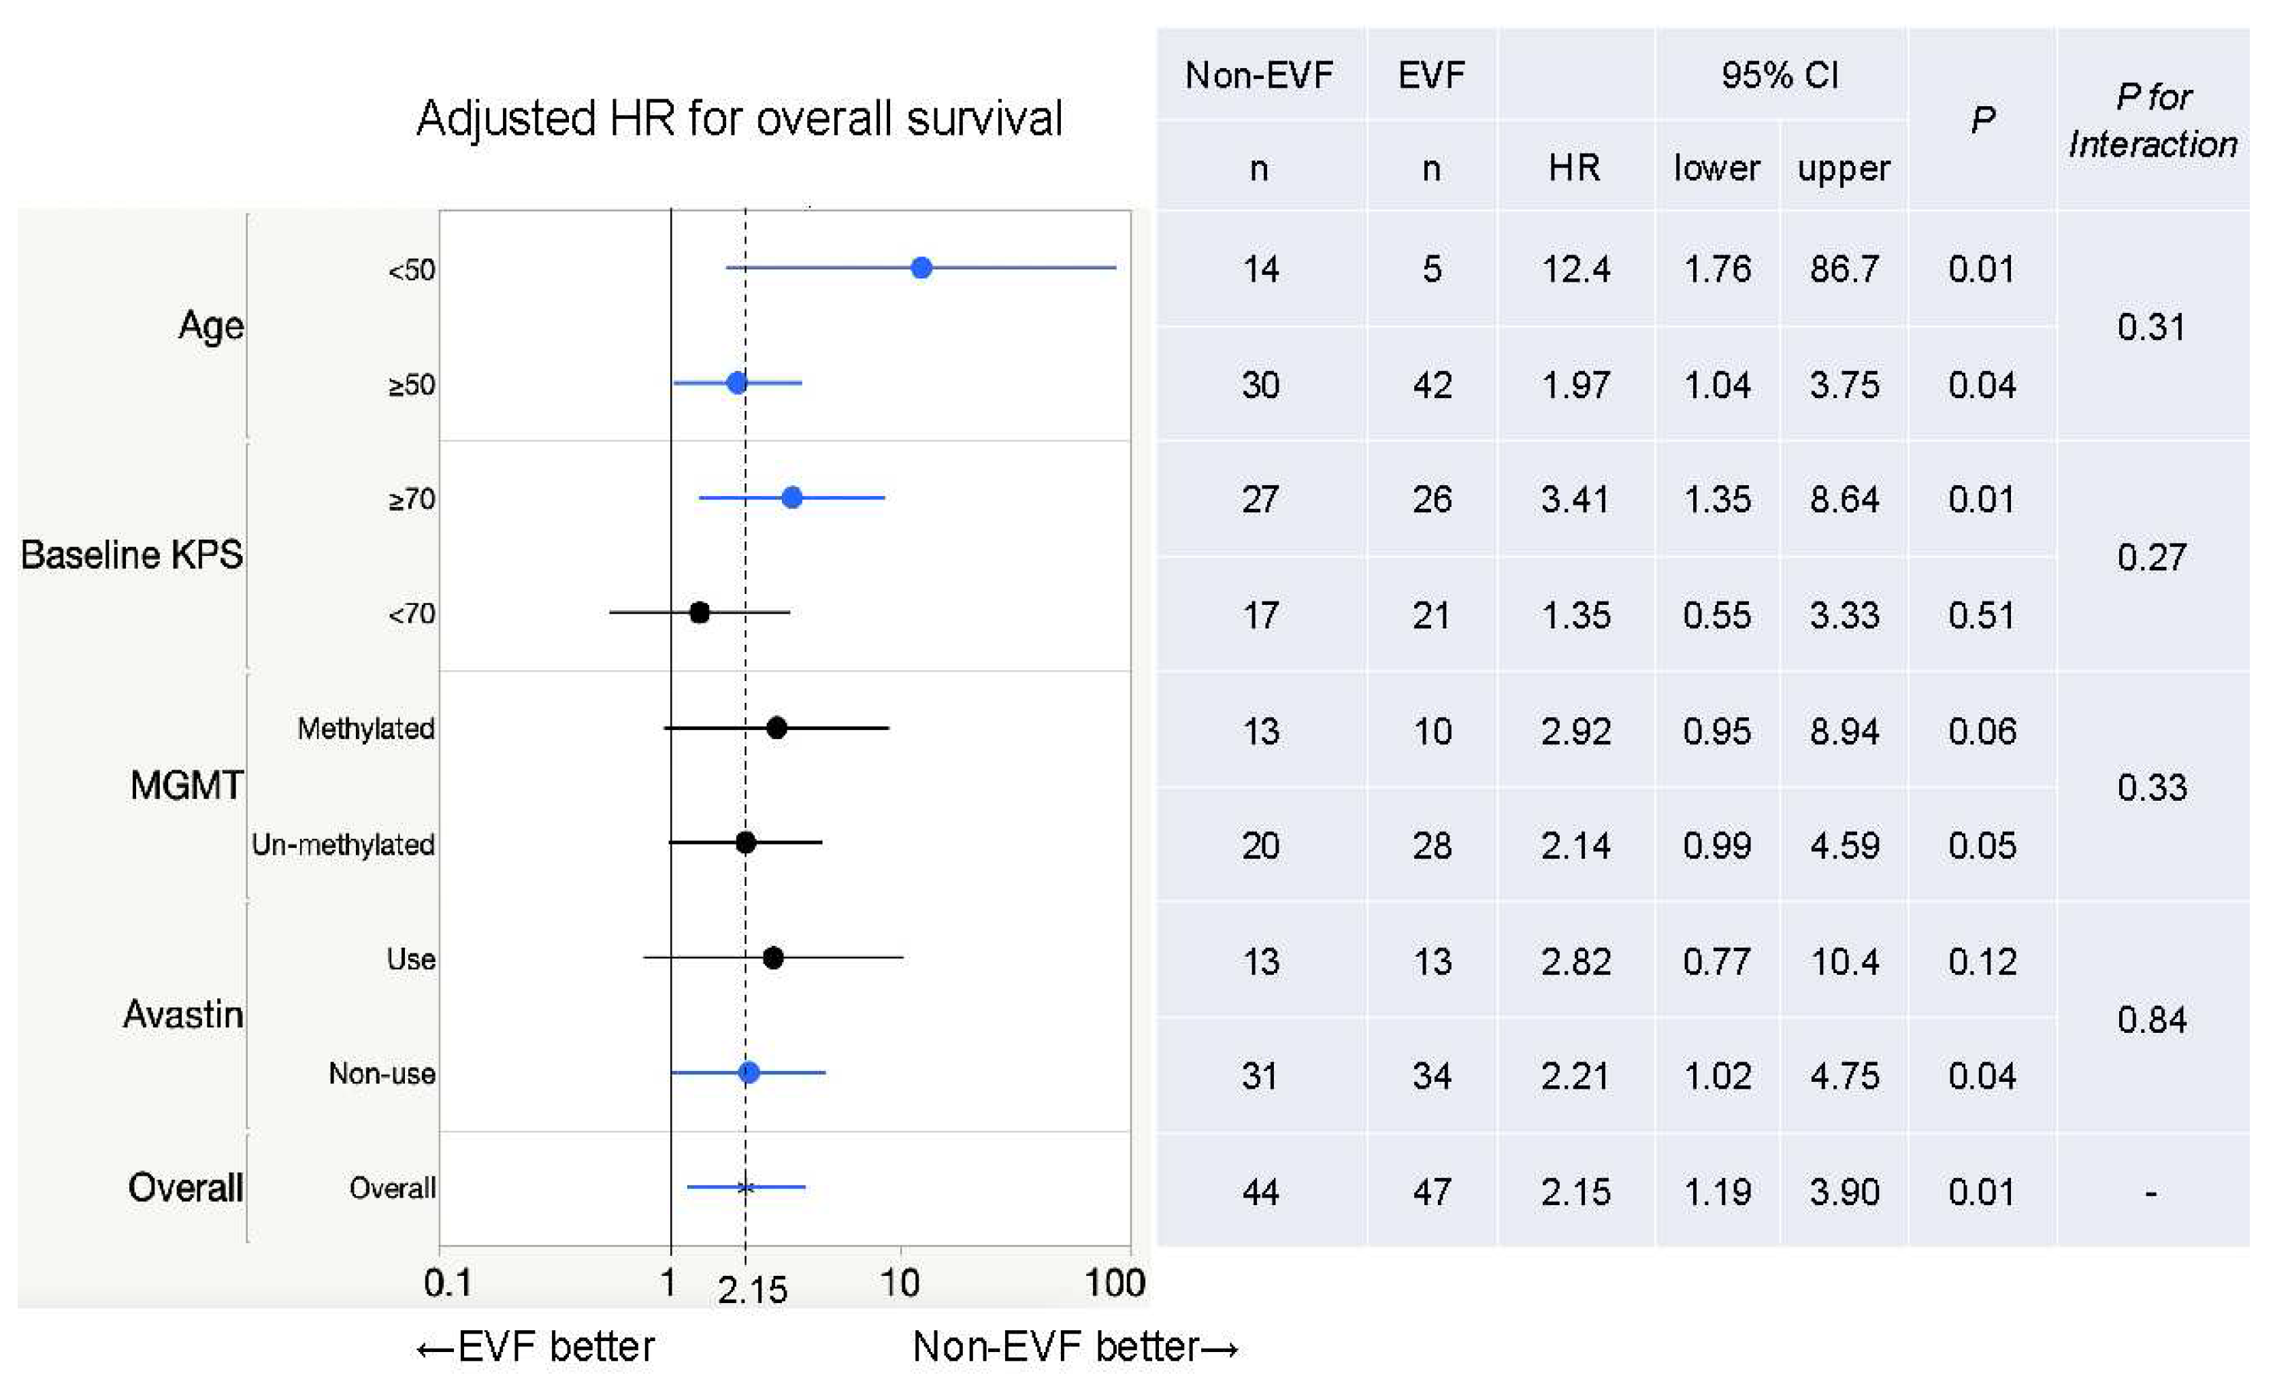Click the MGMT Methylated data point
The height and width of the screenshot is (1384, 2292).
click(x=776, y=727)
